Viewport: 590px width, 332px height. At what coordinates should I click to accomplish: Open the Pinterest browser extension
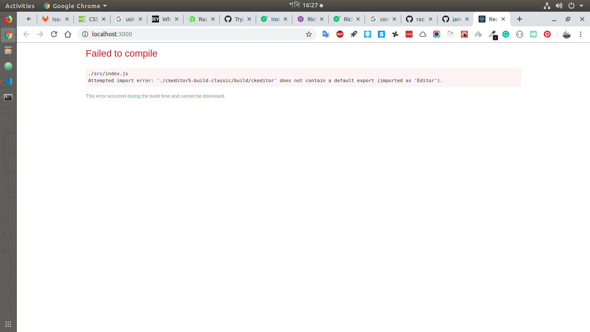click(547, 34)
